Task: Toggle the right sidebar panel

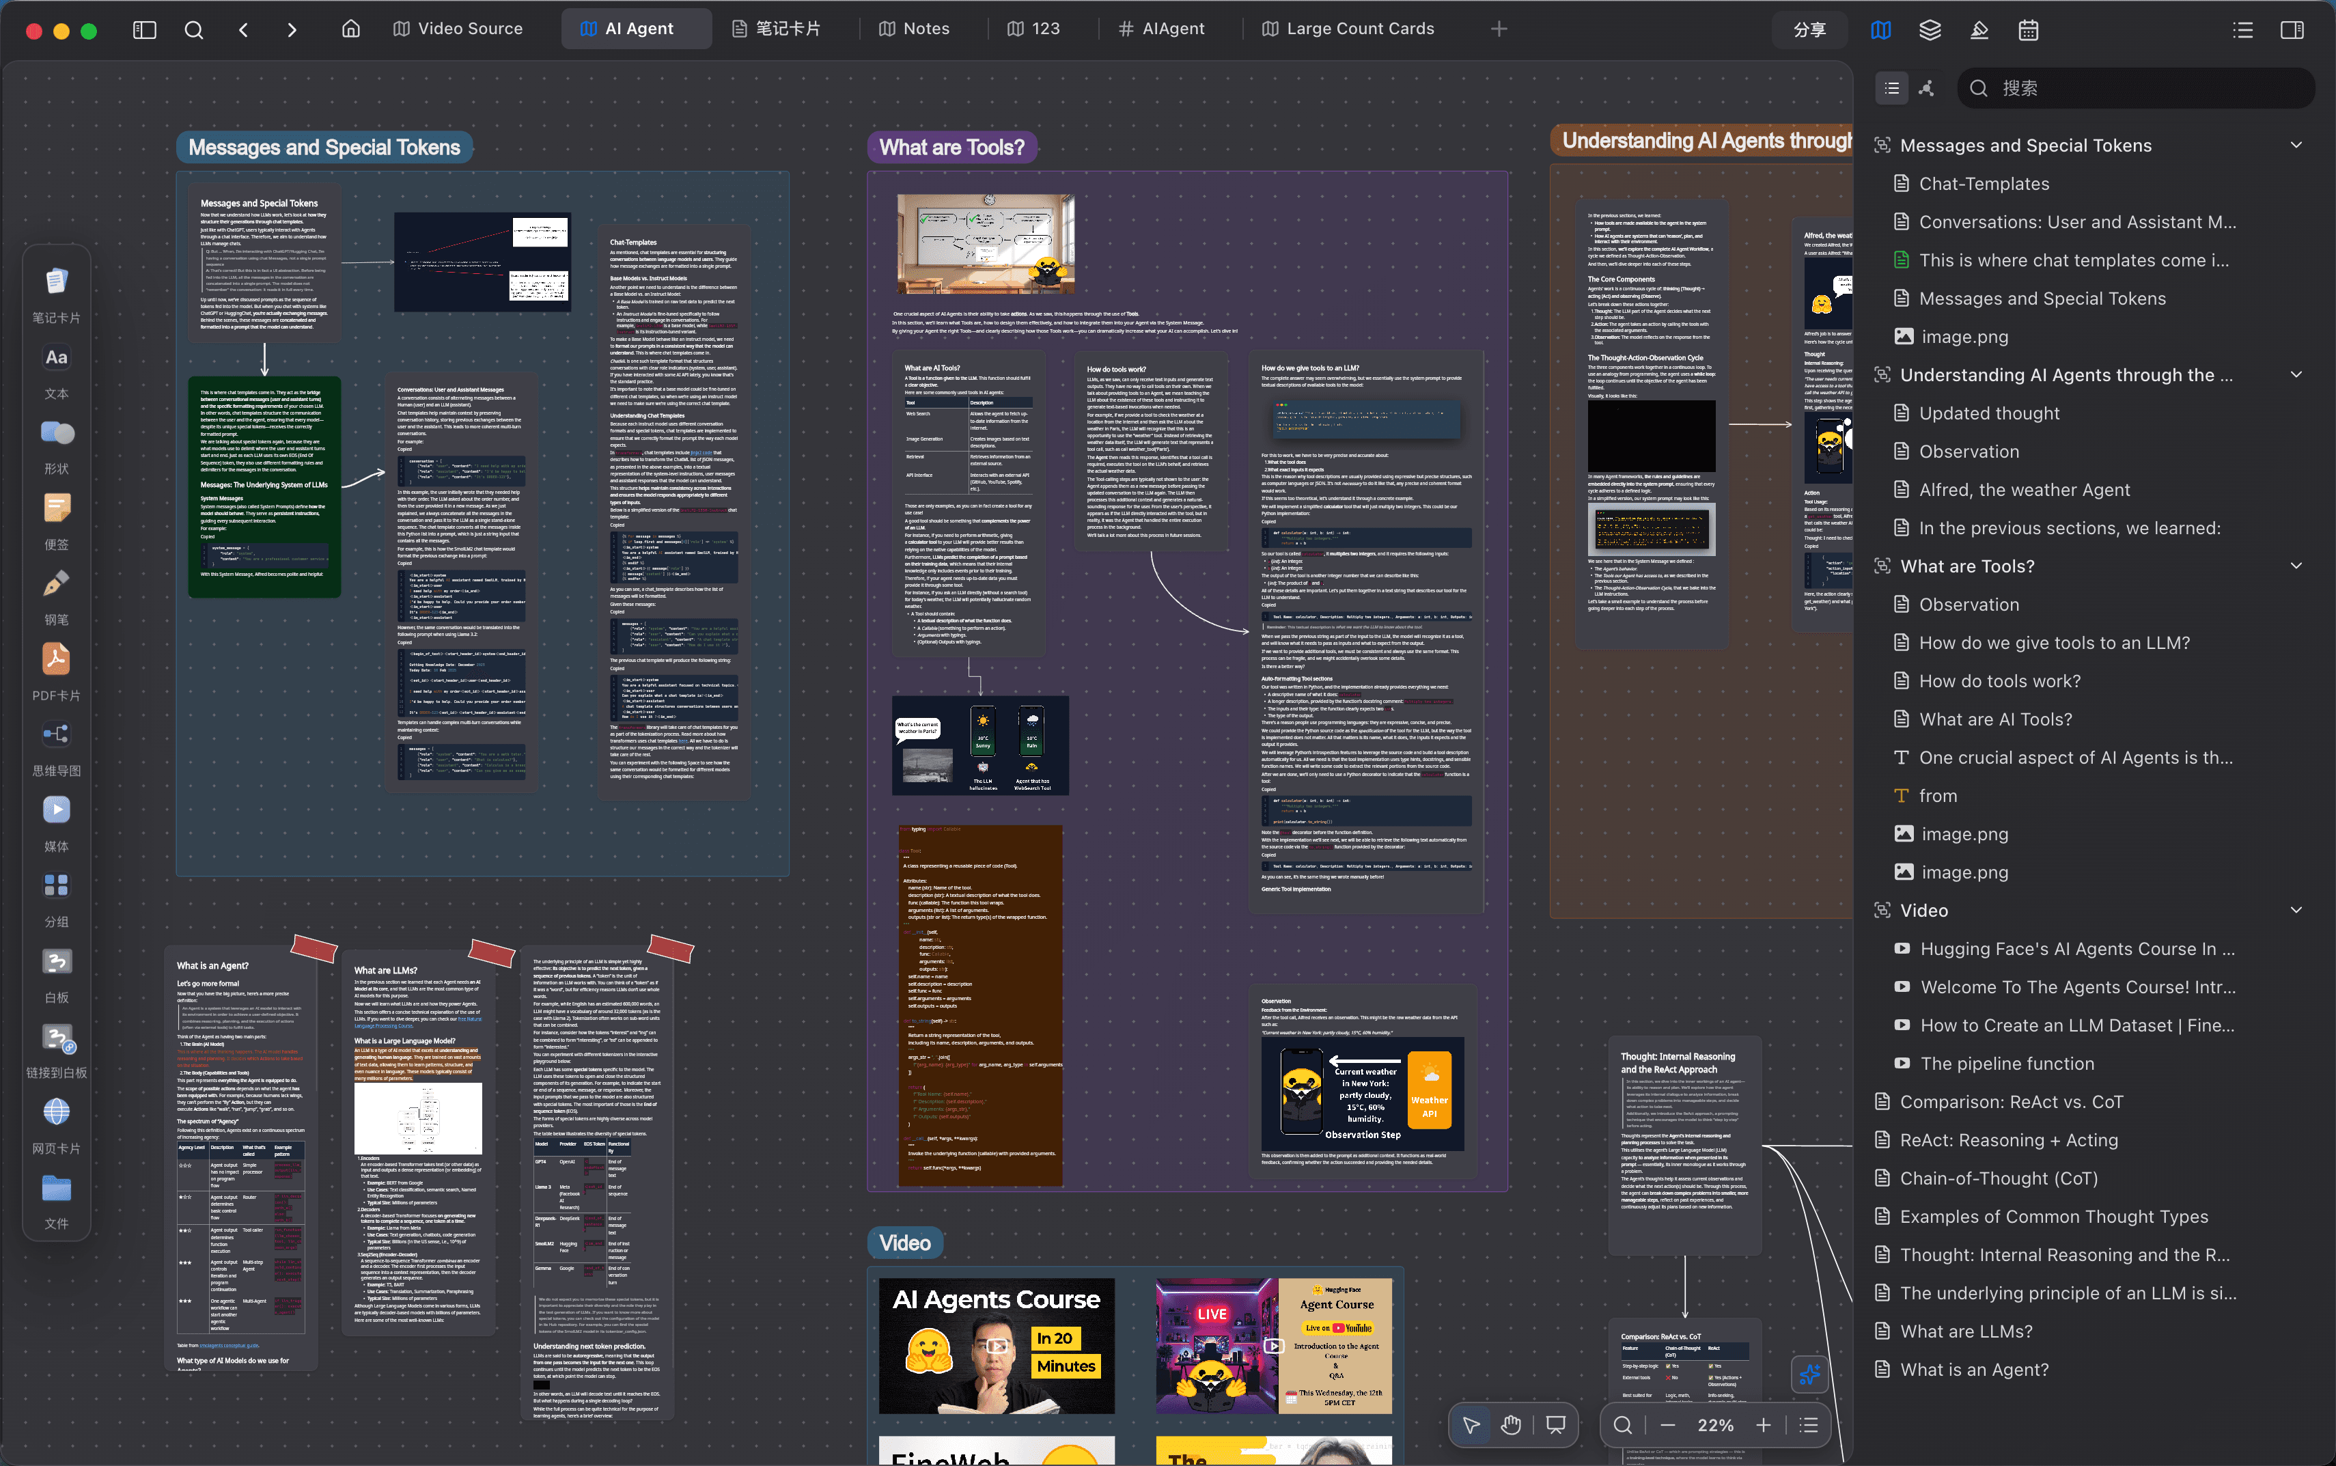Action: [x=2292, y=30]
